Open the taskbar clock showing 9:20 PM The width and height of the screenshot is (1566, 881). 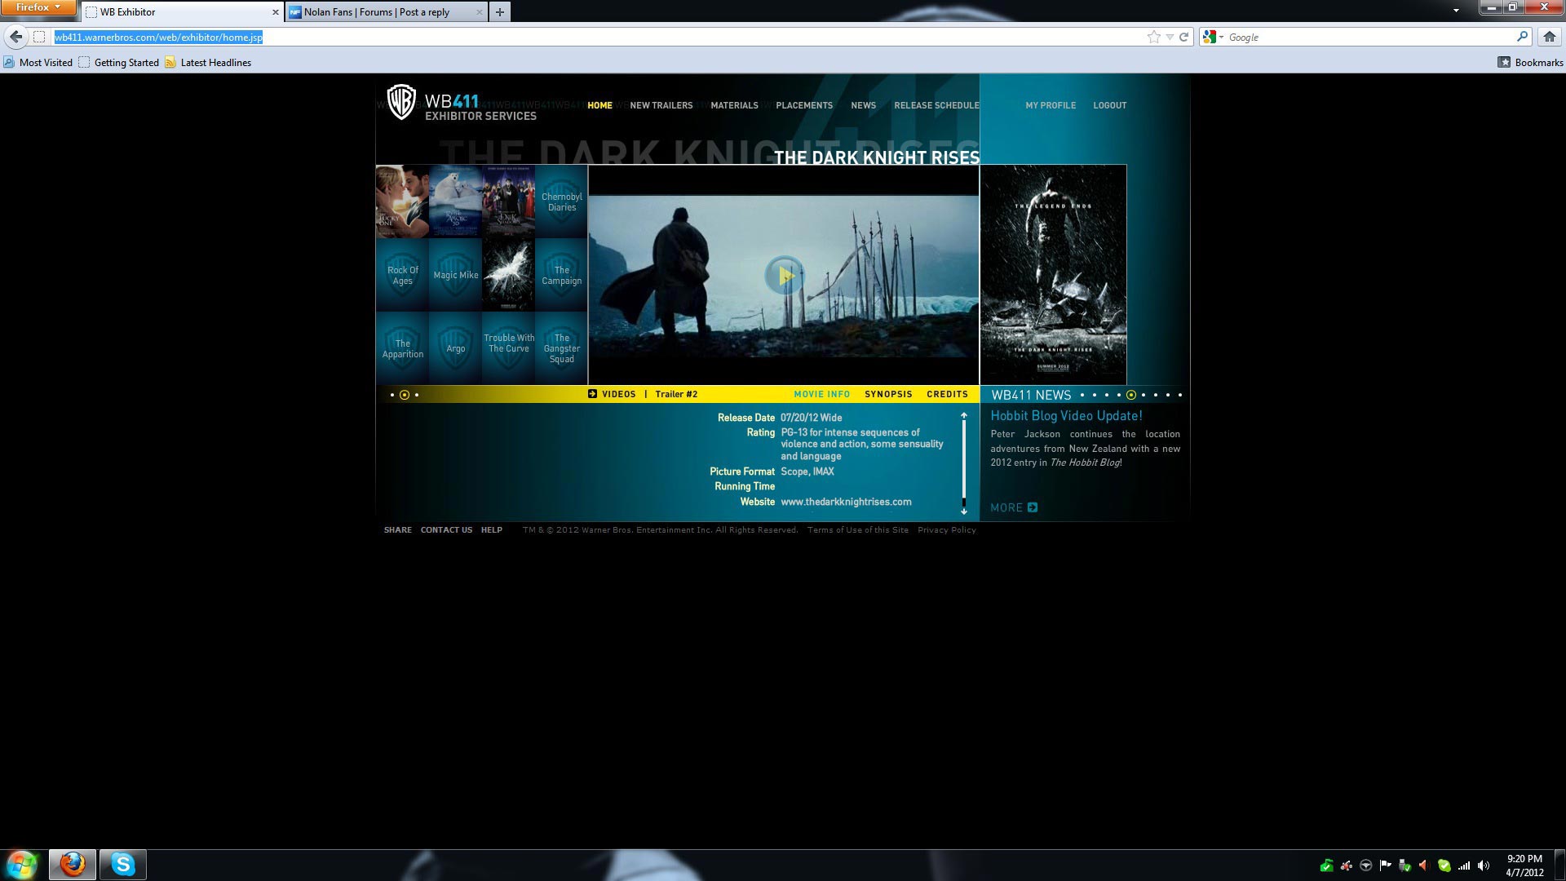[1524, 866]
